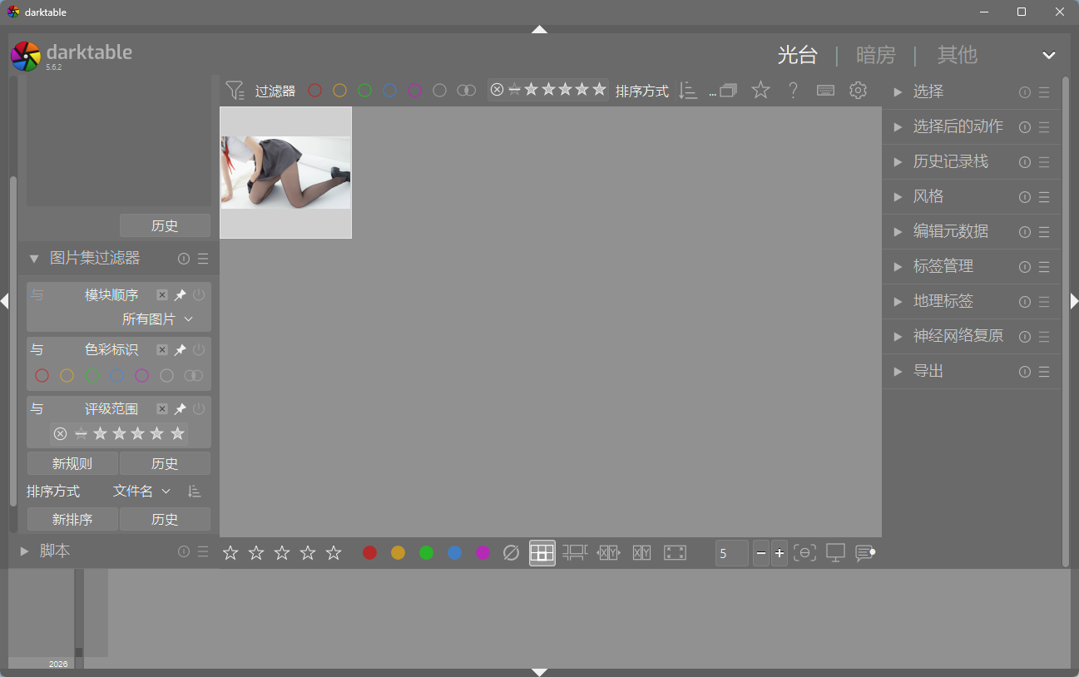This screenshot has width=1079, height=677.
Task: Select the file manager grid layout icon
Action: (542, 553)
